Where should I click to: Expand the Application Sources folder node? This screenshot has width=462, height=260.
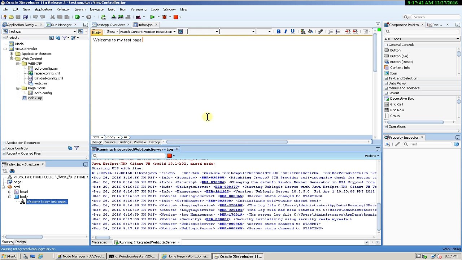[x=11, y=54]
